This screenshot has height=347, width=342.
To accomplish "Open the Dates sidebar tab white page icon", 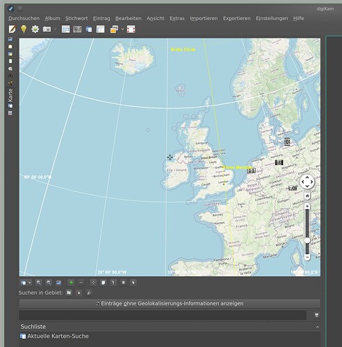I will [10, 61].
